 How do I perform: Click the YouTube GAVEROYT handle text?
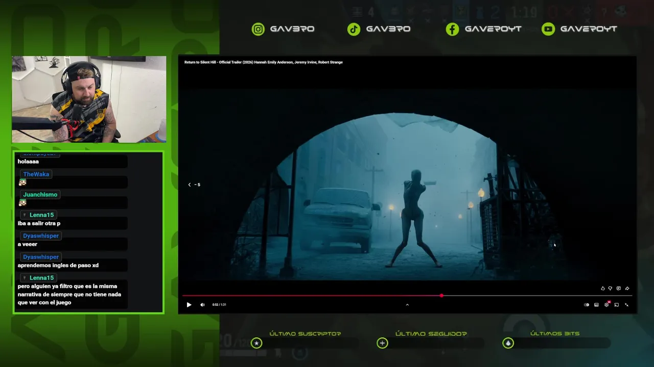point(589,29)
